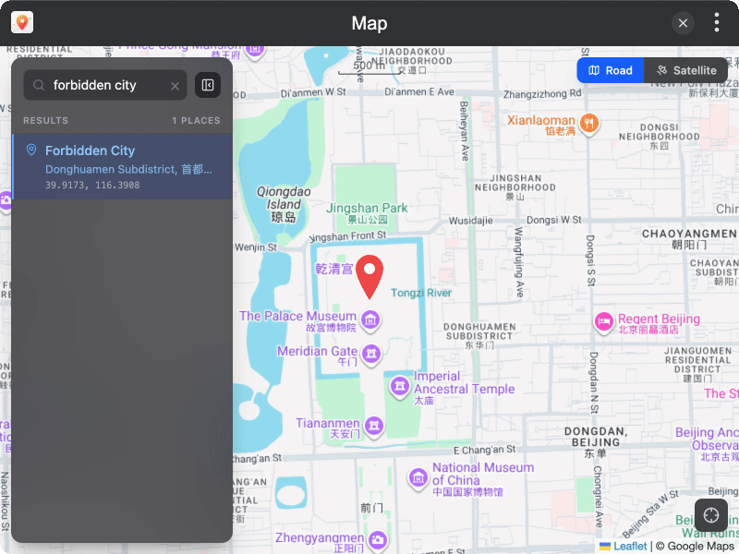Click the Google Maps attribution text

pyautogui.click(x=695, y=546)
